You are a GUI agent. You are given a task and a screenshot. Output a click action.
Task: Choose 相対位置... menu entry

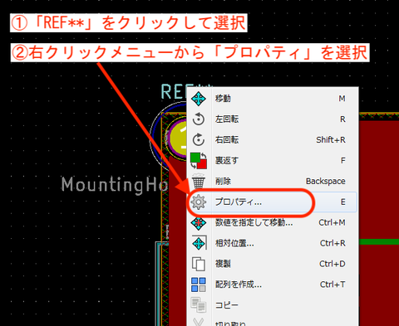tap(272, 243)
